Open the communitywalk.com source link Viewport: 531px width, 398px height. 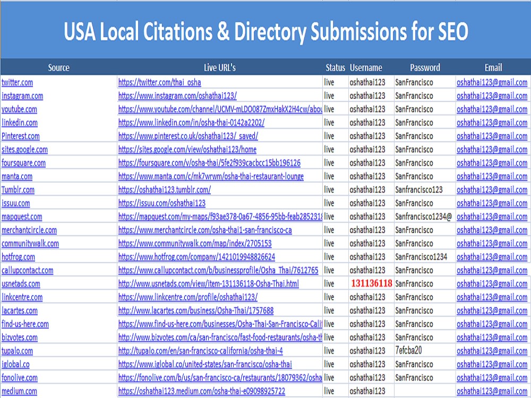pos(30,244)
